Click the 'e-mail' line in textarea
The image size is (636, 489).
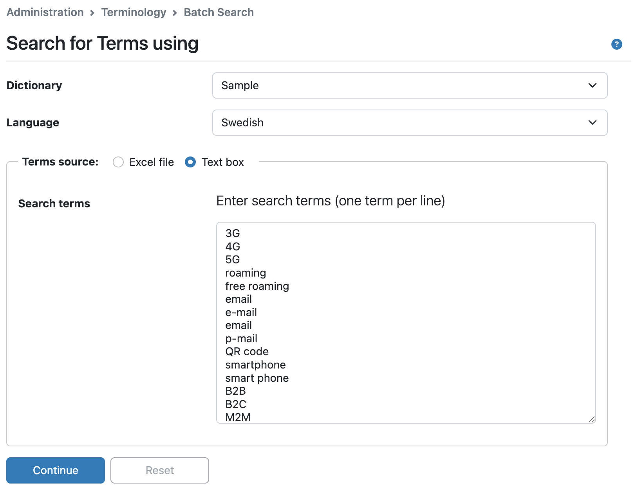click(x=241, y=312)
